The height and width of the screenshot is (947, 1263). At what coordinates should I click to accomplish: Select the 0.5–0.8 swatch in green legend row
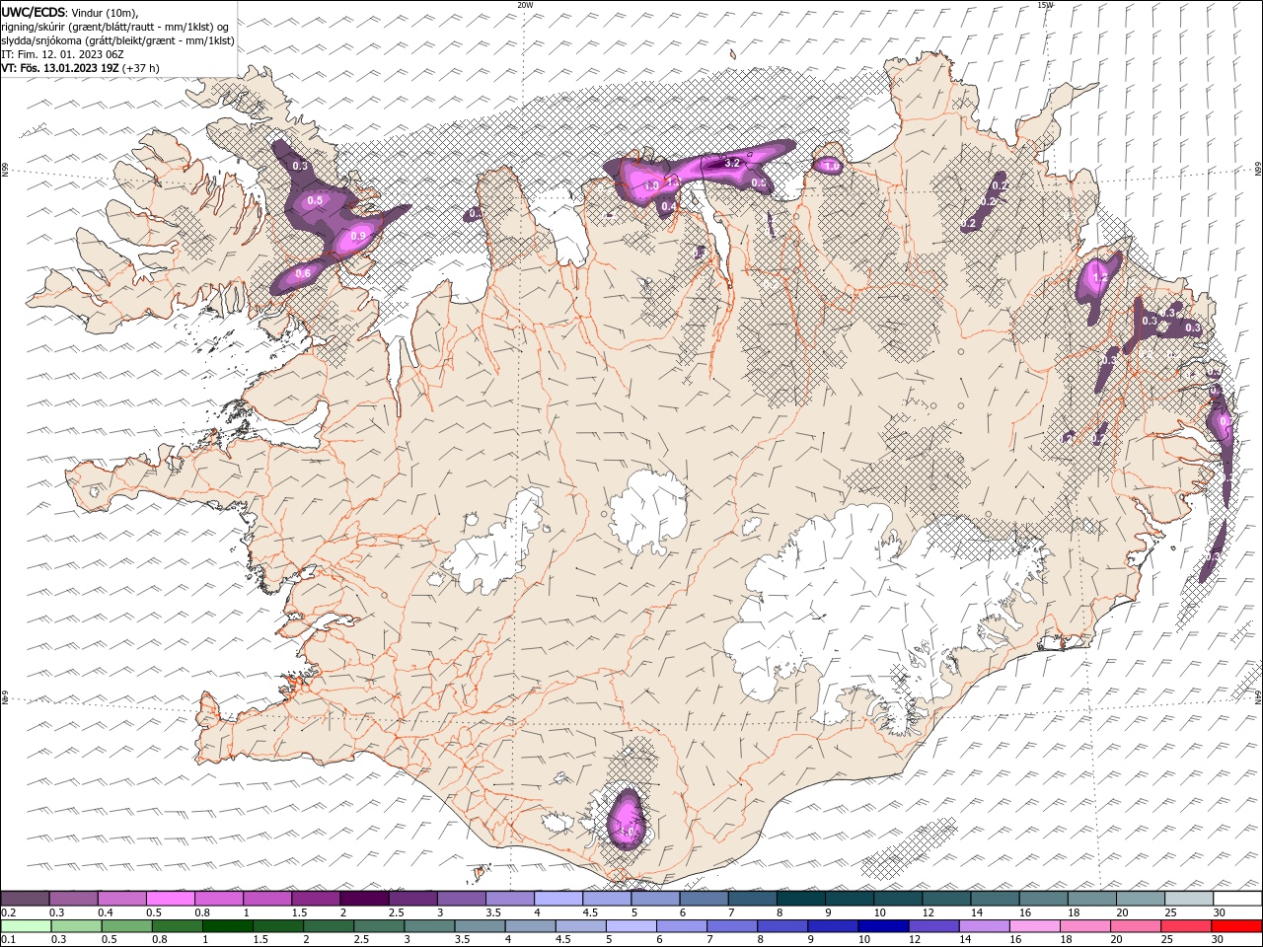[x=127, y=925]
